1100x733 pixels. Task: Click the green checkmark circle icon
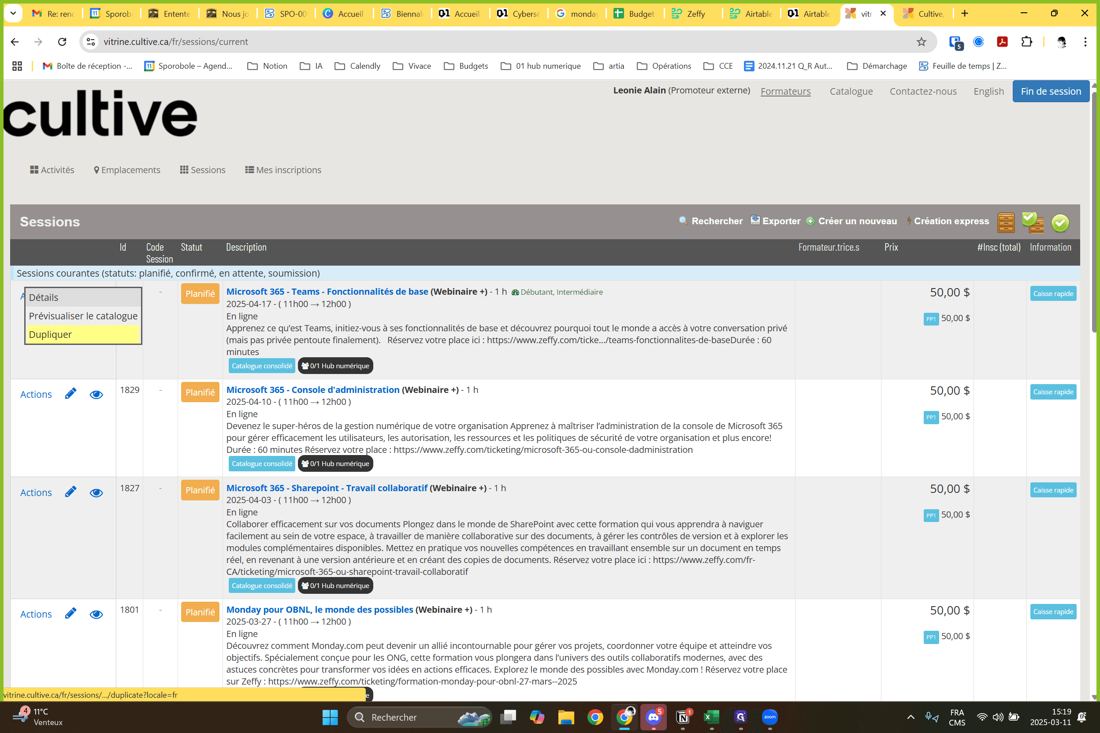1060,223
